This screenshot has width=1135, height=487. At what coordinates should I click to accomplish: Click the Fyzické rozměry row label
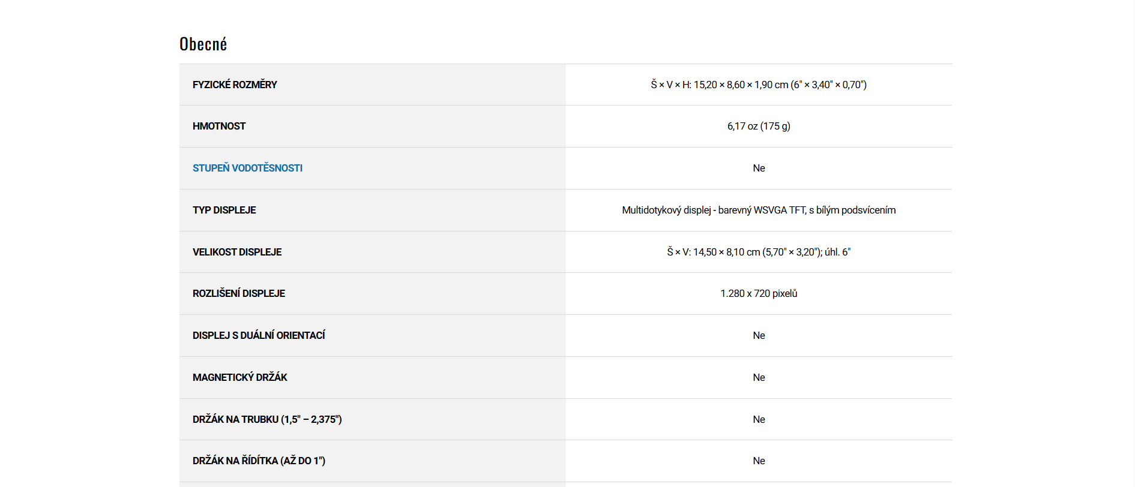pyautogui.click(x=235, y=85)
